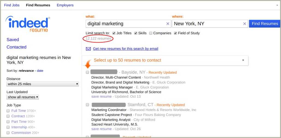The height and width of the screenshot is (138, 281).
Task: Click 'Get new resumes for this search by email'
Action: 125,49
